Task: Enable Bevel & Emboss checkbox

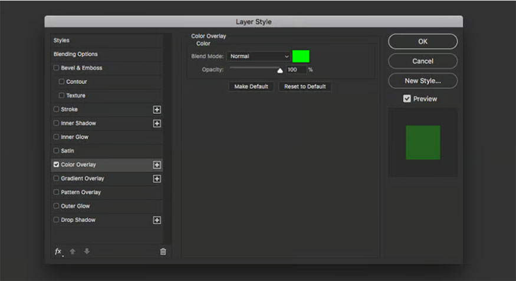Action: coord(56,68)
